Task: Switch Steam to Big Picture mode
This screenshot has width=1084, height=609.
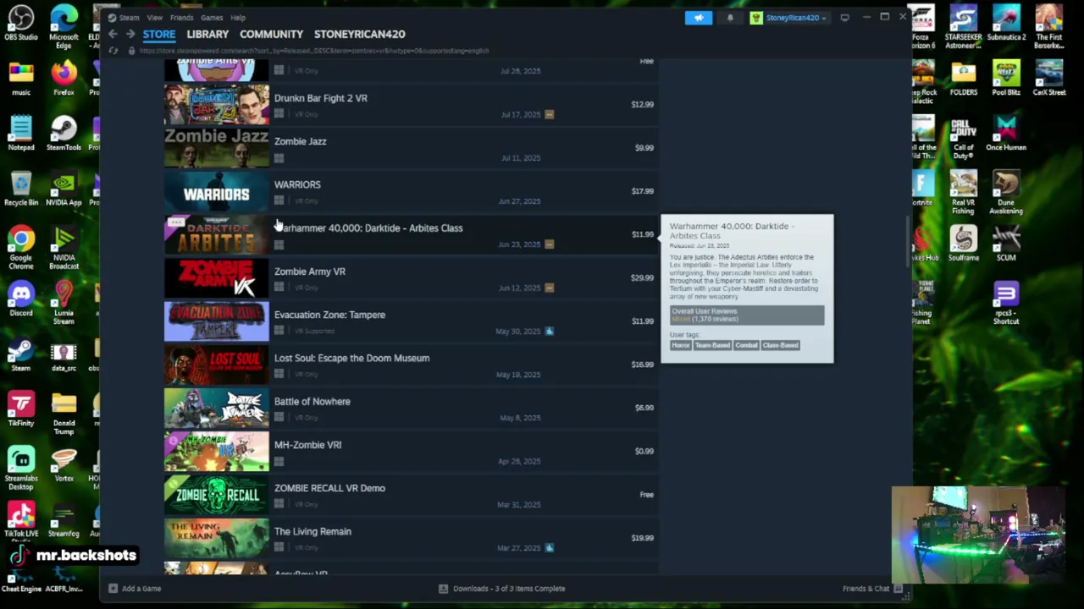Action: (x=844, y=17)
